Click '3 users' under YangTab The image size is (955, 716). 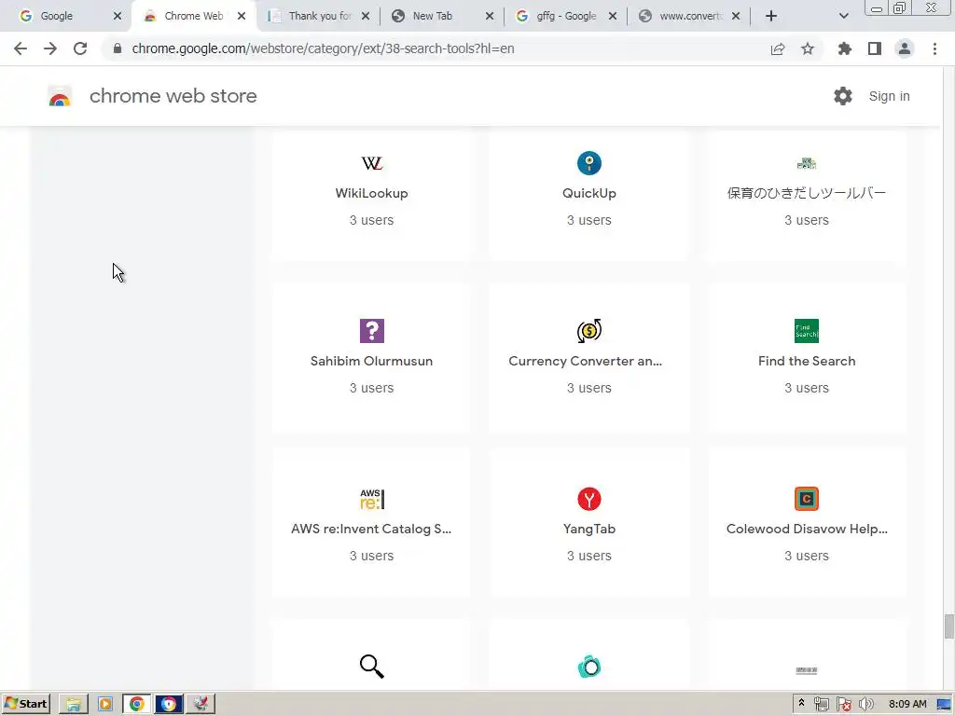(589, 556)
